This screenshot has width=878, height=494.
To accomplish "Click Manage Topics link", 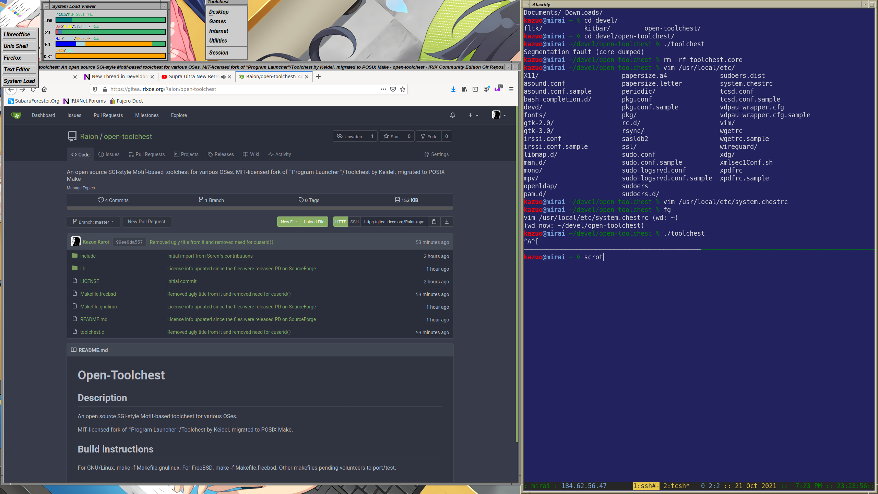I will [x=81, y=188].
